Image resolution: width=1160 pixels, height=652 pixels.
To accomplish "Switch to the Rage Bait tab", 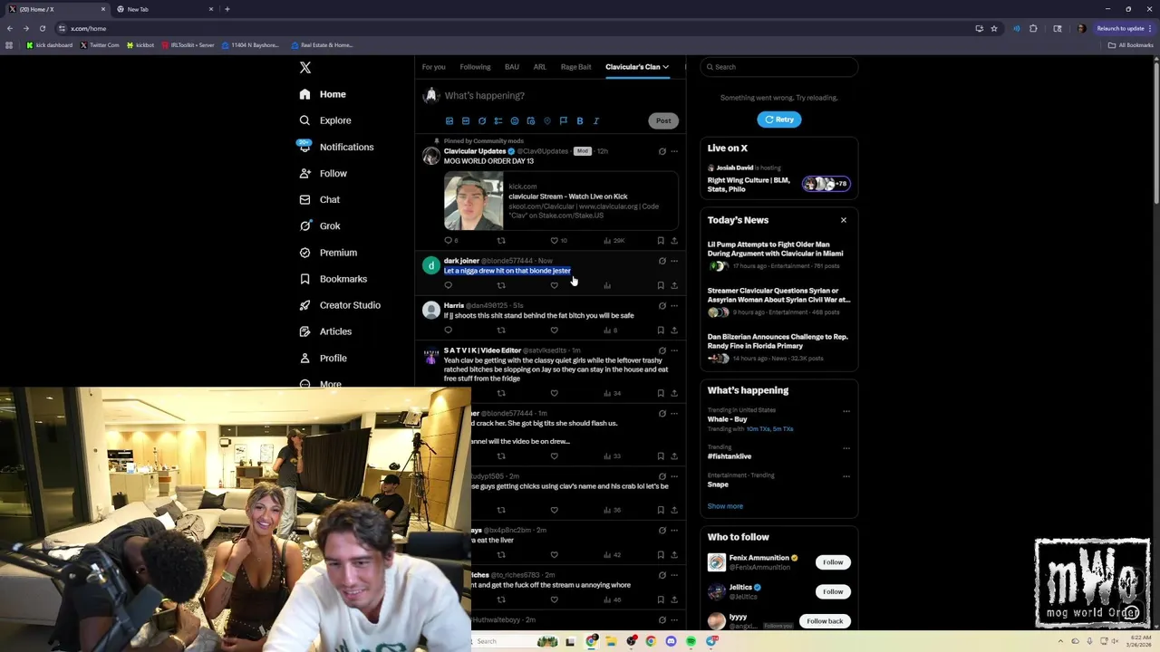I will (576, 67).
